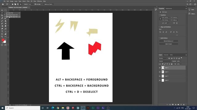
Task: Open Photoshop search icon at top right
Action: [187, 4]
